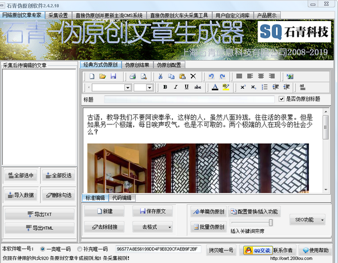Select the 一类唯一码 radio button
This screenshot has height=263, width=338.
point(42,249)
